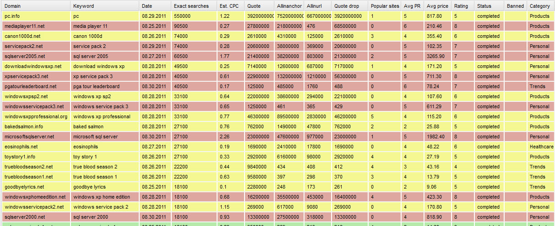The height and width of the screenshot is (226, 555).
Task: Click the Healthcare category cell
Action: coord(540,147)
